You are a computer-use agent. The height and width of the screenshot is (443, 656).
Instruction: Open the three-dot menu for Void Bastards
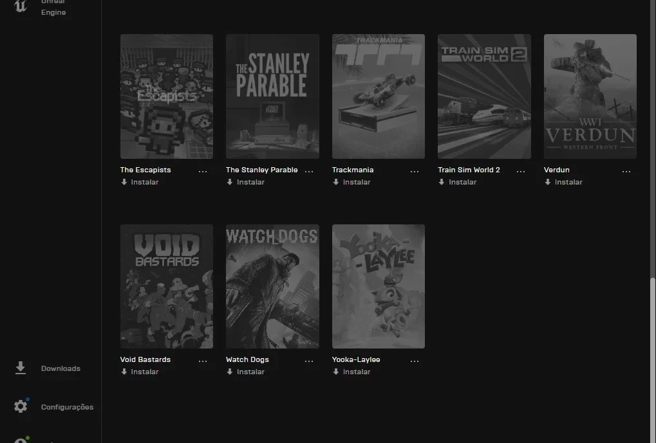(203, 361)
